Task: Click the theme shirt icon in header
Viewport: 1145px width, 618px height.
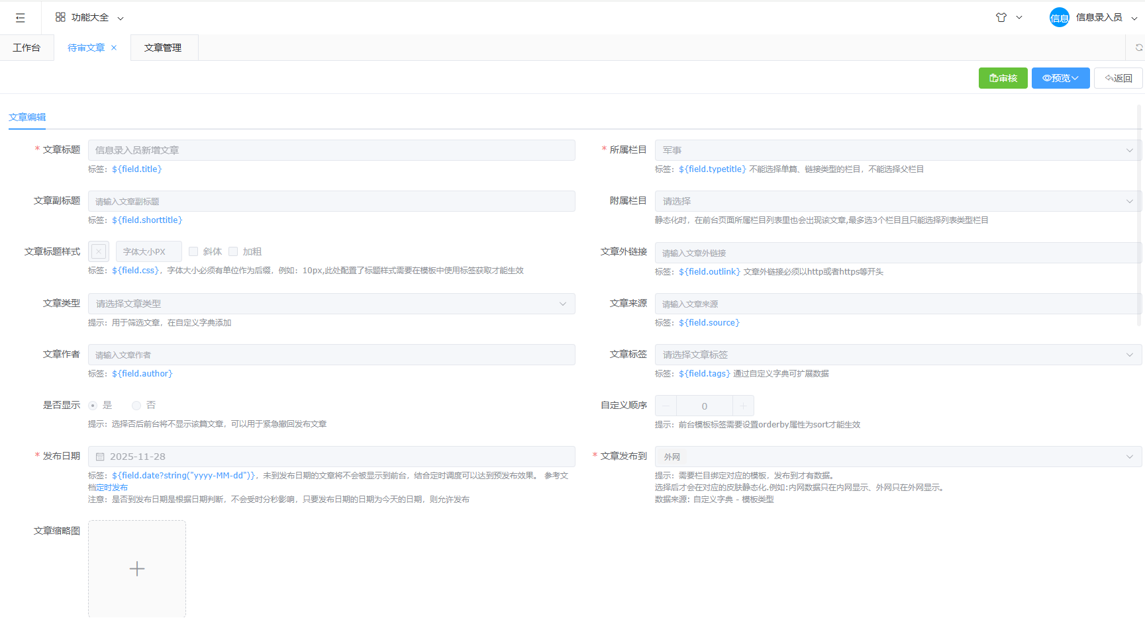Action: [x=1001, y=18]
